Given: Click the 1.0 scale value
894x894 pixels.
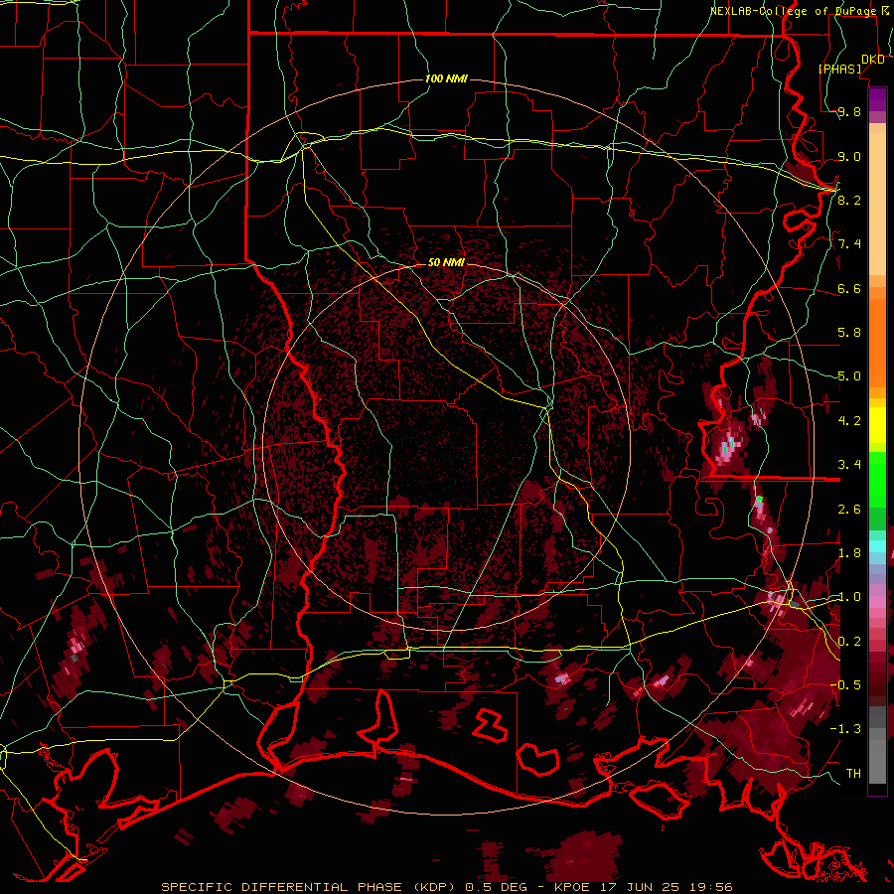Looking at the screenshot, I should (x=849, y=597).
